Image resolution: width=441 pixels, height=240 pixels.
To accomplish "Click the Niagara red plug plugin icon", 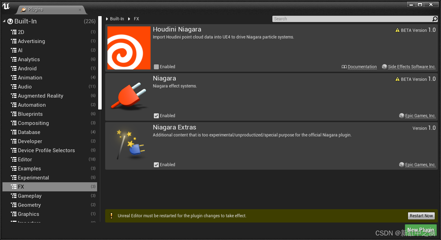I will pos(129,96).
